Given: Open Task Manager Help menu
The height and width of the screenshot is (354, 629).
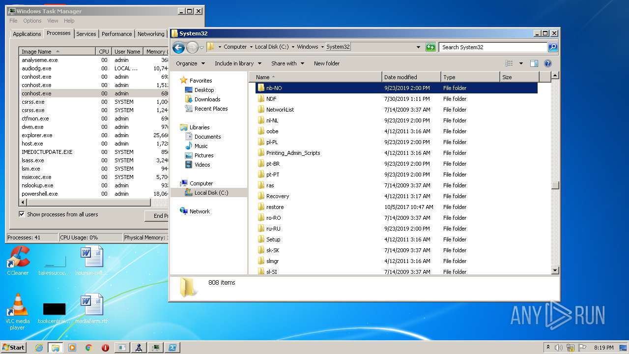Looking at the screenshot, I should tap(69, 21).
